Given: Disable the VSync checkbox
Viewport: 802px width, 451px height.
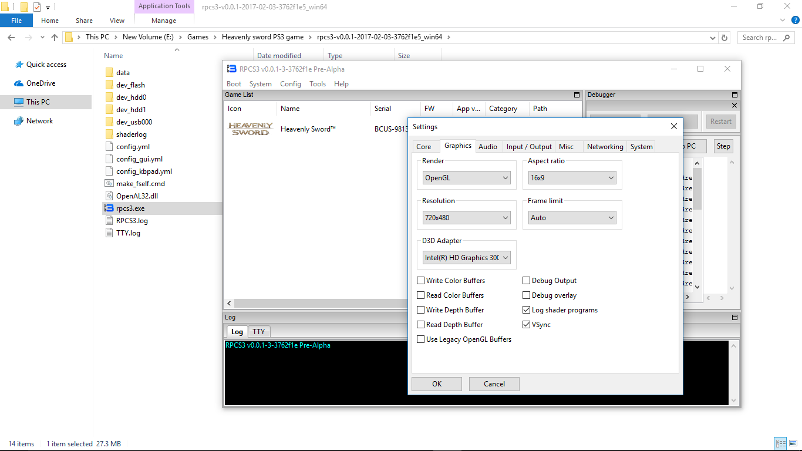Looking at the screenshot, I should click(x=527, y=325).
